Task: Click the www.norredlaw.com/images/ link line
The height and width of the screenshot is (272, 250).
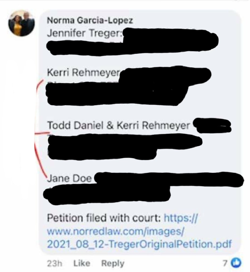Action: tap(115, 231)
